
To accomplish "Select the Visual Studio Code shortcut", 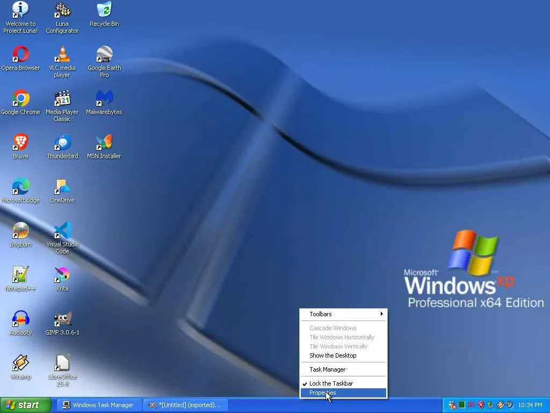I will (x=62, y=238).
